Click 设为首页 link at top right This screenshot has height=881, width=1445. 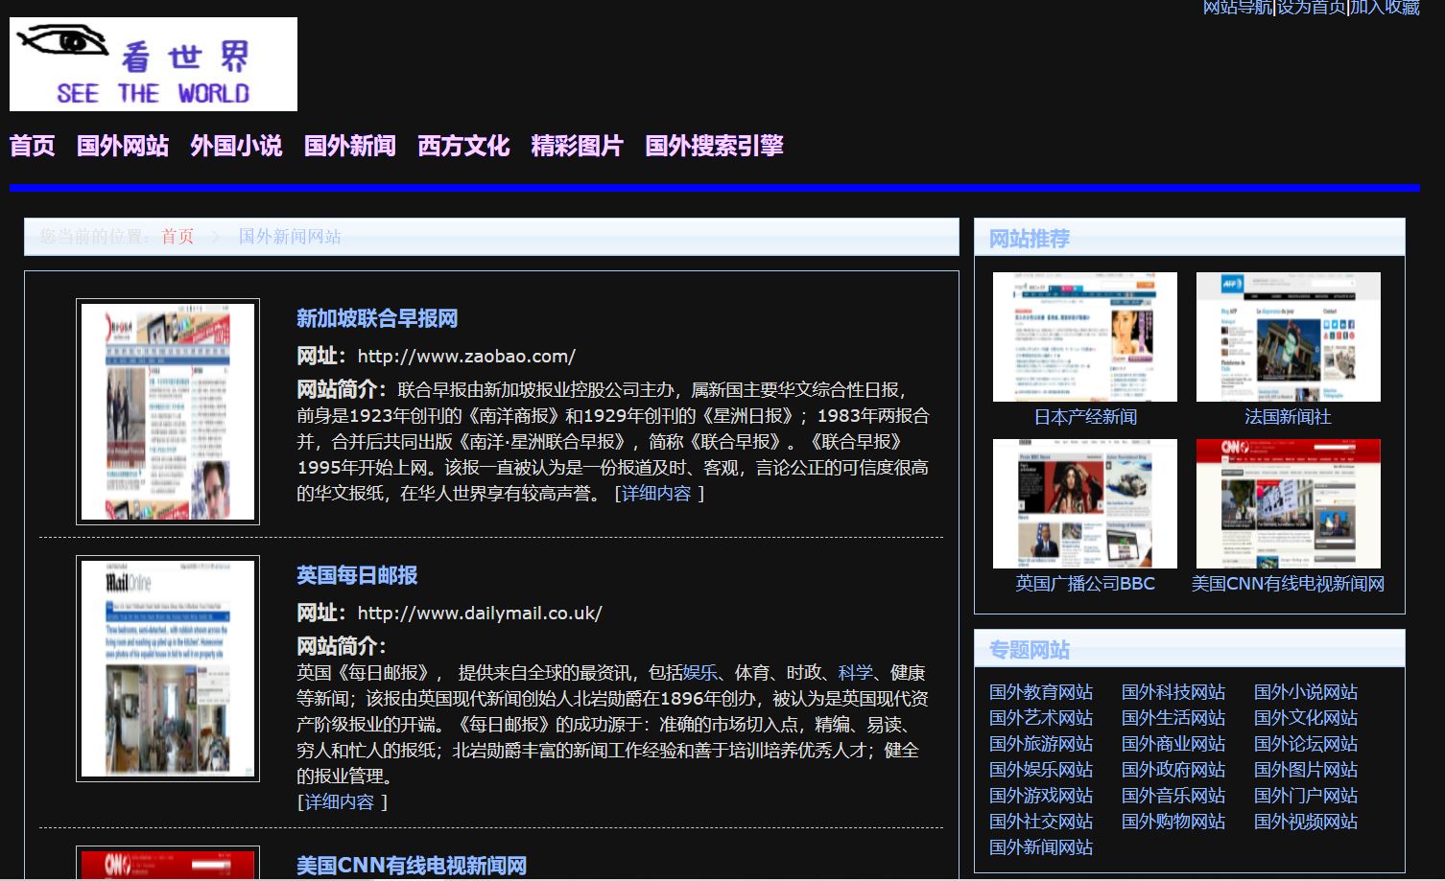coord(1312,8)
